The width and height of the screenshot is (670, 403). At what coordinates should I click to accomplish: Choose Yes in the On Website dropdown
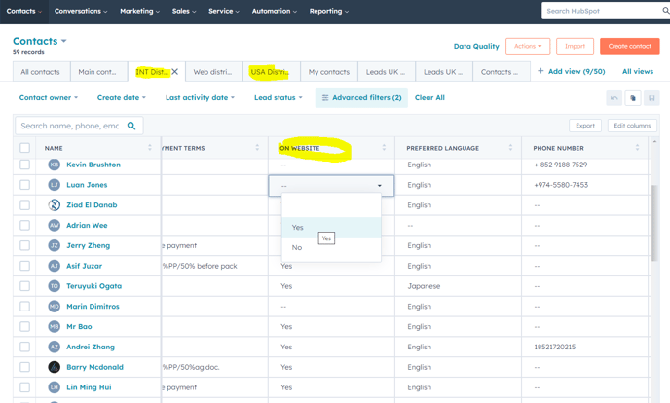pos(298,227)
